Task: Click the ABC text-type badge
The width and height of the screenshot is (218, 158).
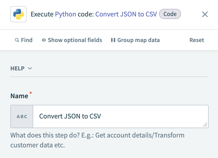Action: point(22,116)
